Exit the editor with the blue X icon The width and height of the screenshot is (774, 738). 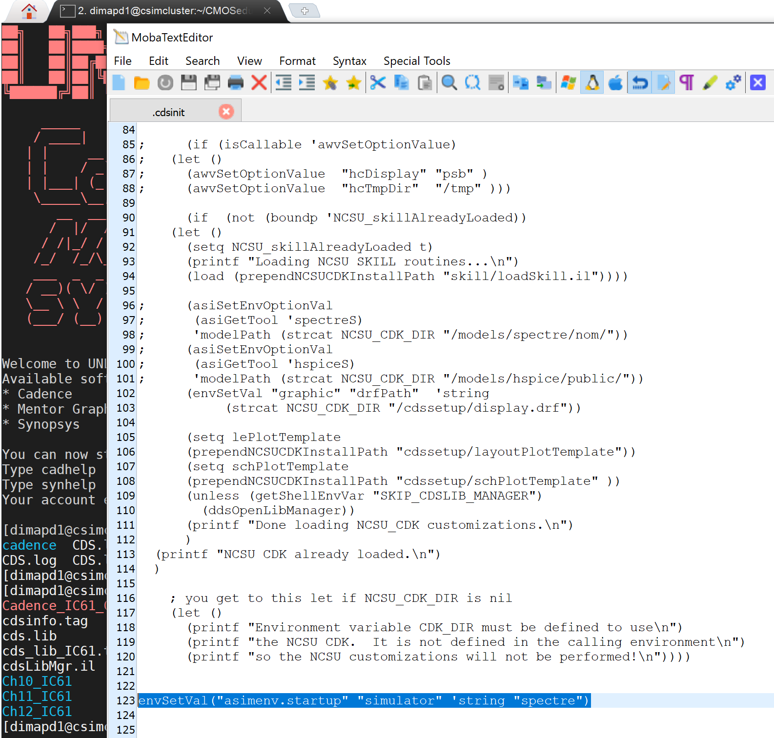click(x=758, y=83)
